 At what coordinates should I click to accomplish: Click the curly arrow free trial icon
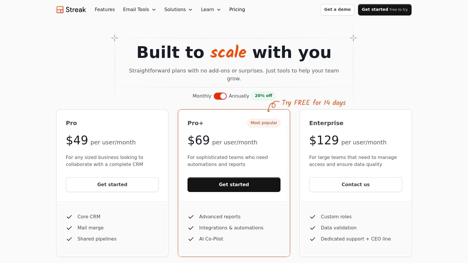tap(272, 106)
